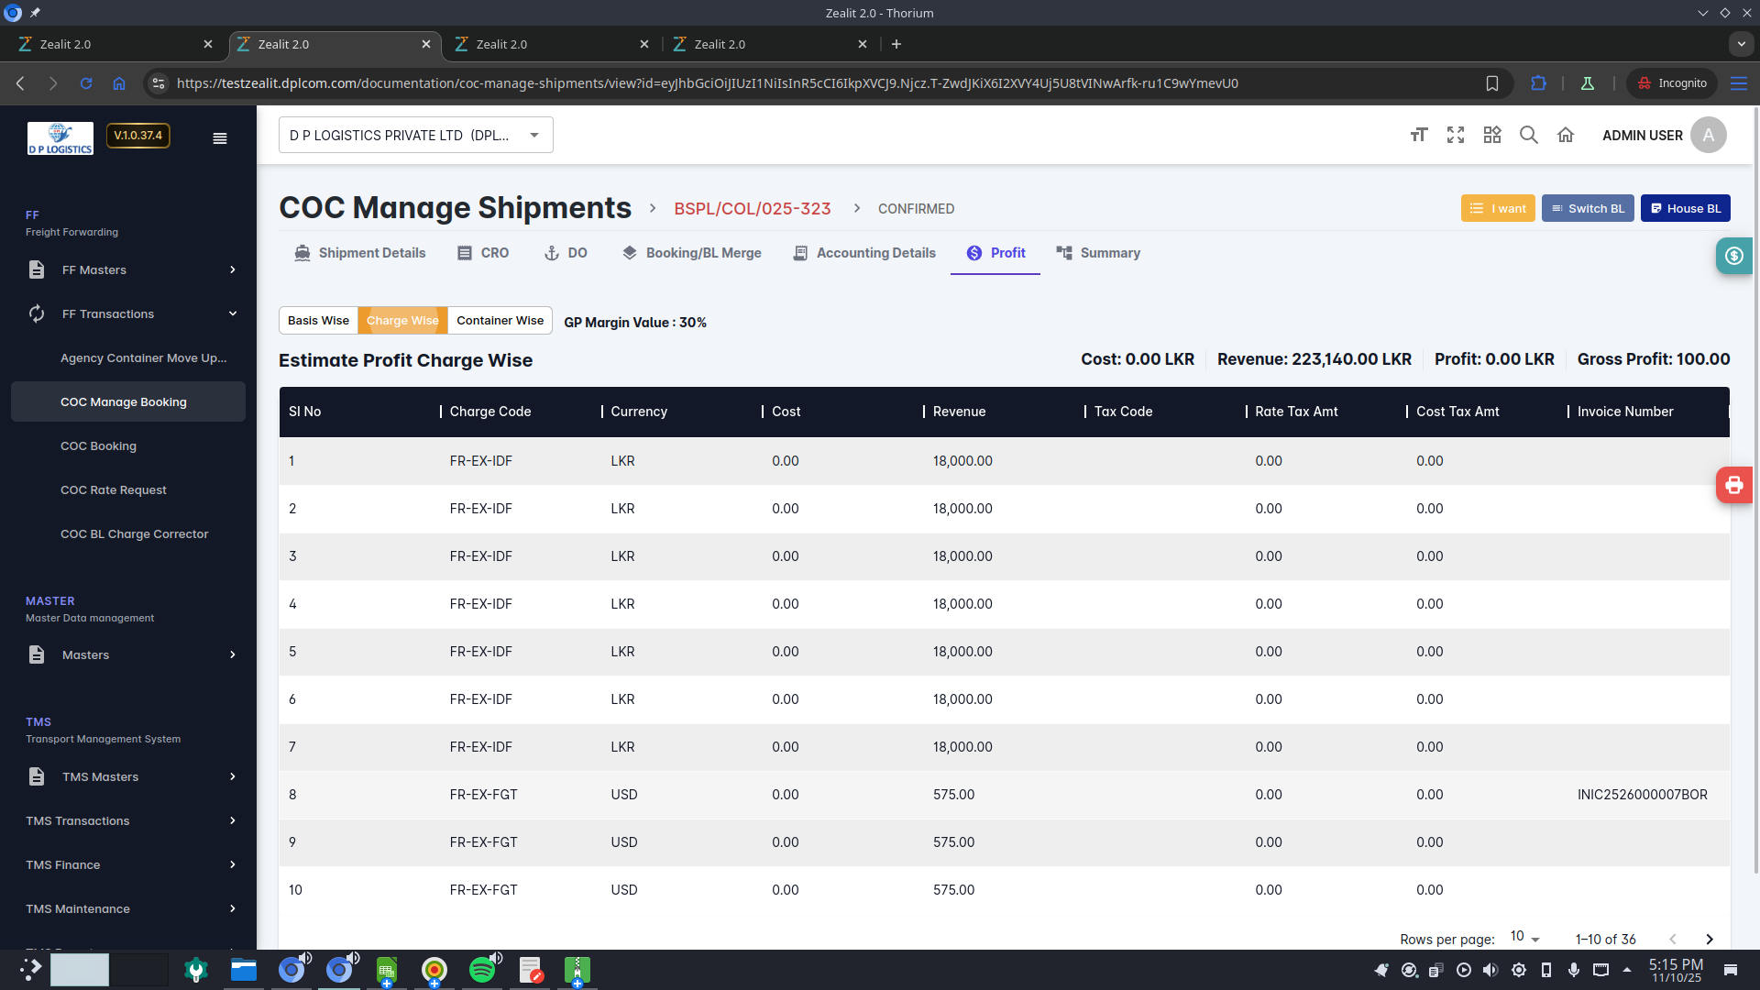The image size is (1760, 990).
Task: Select Charge Wise view toggle
Action: [402, 320]
